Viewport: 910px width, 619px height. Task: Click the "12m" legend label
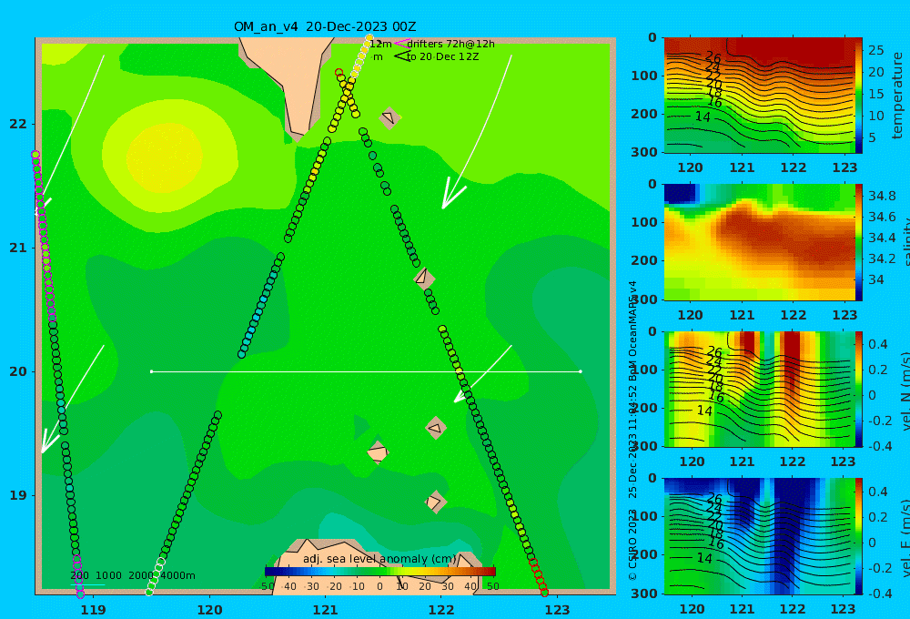[380, 44]
